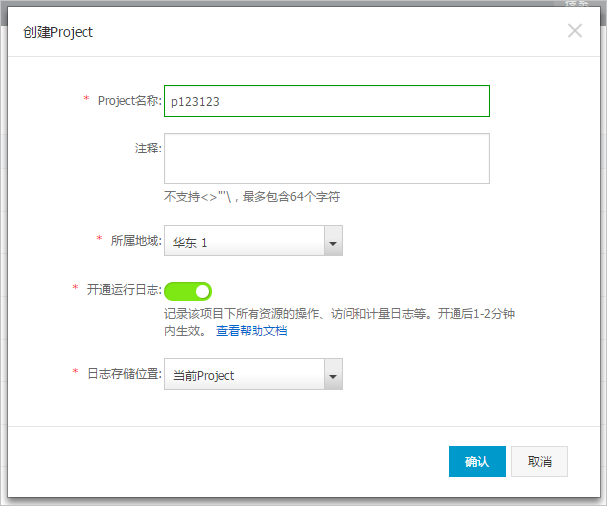This screenshot has height=506, width=607.
Task: Click the white knob of the green toggle
Action: 202,291
